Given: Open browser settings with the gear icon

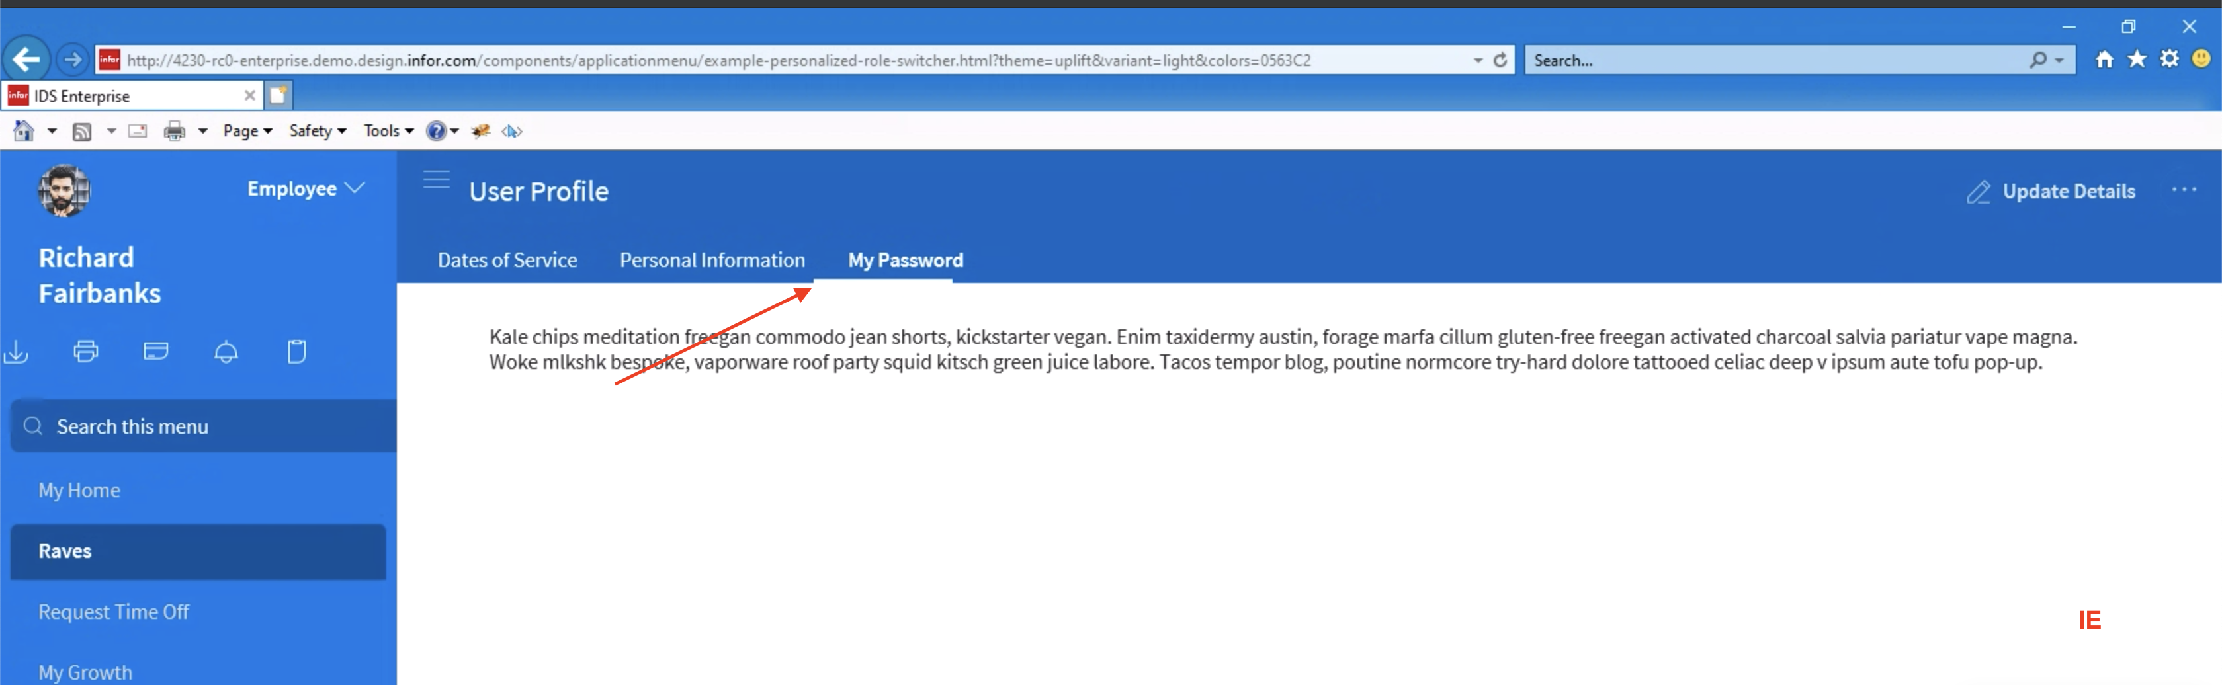Looking at the screenshot, I should tap(2169, 60).
